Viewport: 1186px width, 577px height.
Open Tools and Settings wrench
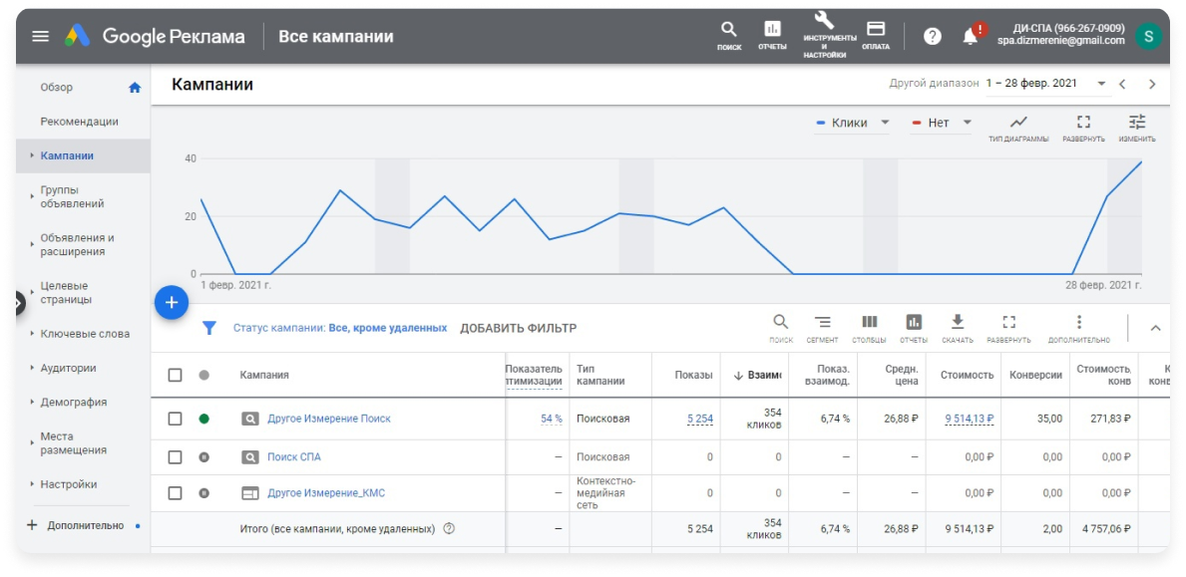[825, 35]
